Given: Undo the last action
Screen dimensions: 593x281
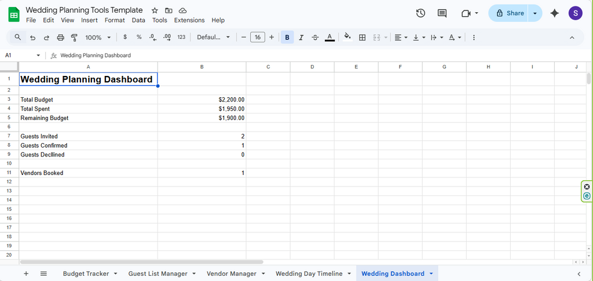Looking at the screenshot, I should point(33,38).
